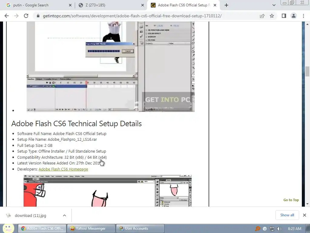The height and width of the screenshot is (233, 310).
Task: Click Setup File Name Adobe_Flashpro_12_LS16.rar text
Action: pos(57,139)
